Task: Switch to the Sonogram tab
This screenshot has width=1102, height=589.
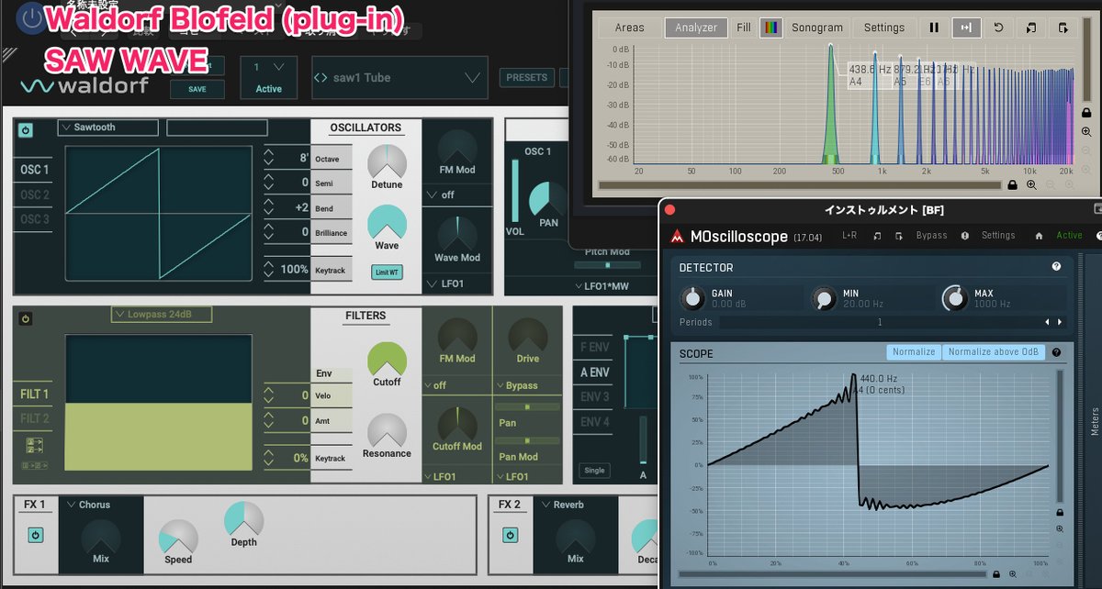Action: [816, 27]
